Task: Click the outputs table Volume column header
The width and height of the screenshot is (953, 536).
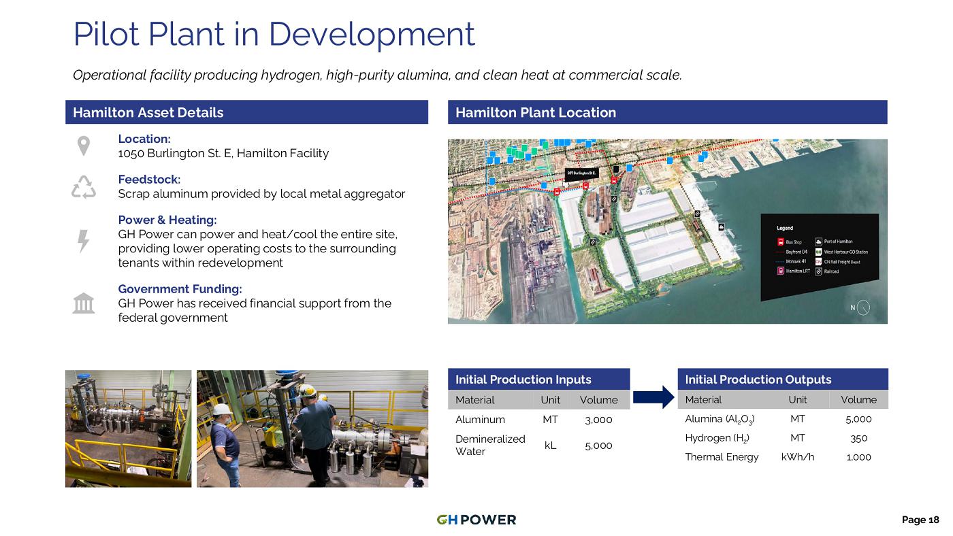Action: click(858, 399)
